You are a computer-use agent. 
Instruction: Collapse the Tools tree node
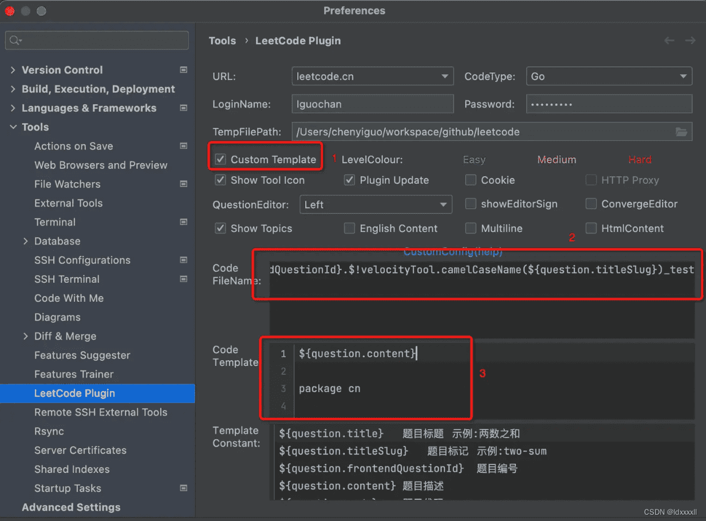point(13,127)
